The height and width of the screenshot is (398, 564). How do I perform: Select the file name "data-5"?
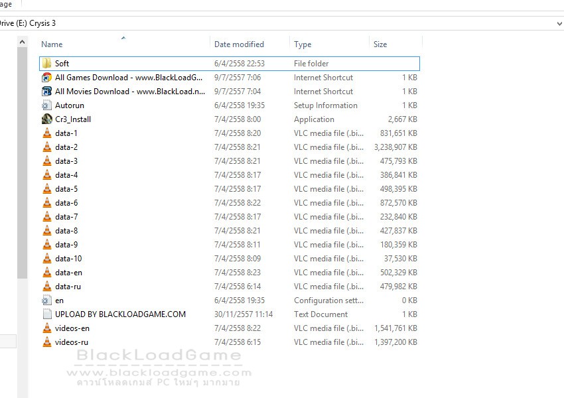coord(66,189)
